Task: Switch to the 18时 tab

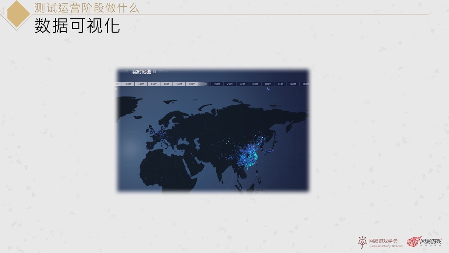Action: coord(192,84)
